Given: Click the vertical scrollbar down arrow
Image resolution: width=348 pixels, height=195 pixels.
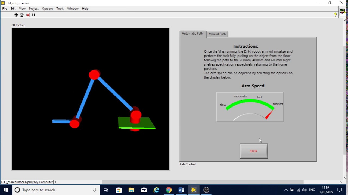Looking at the screenshot, I should 345,178.
